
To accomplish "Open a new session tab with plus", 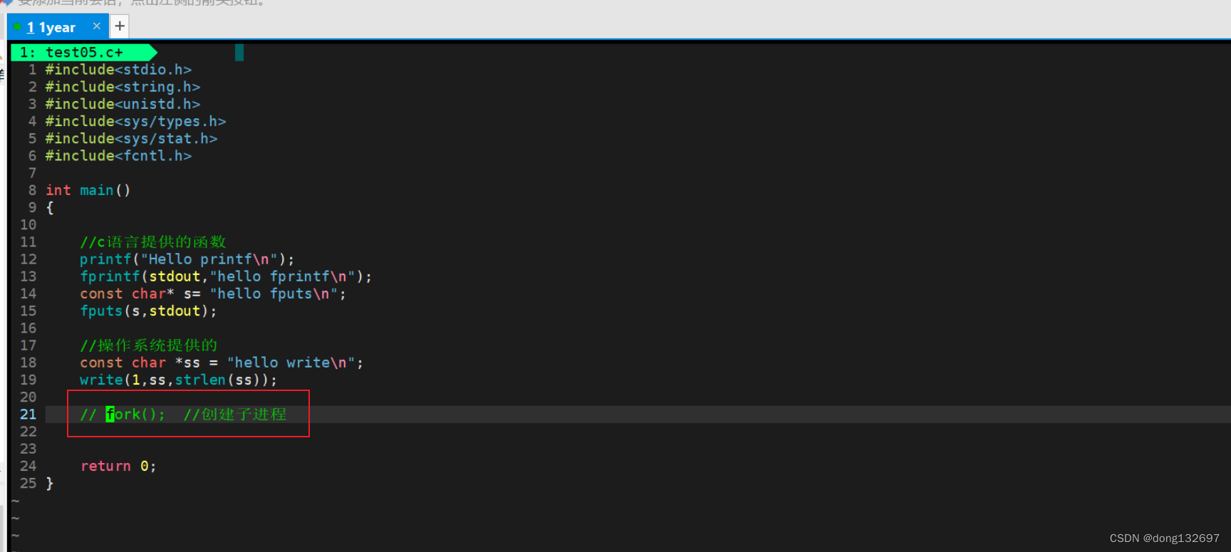I will (x=120, y=26).
